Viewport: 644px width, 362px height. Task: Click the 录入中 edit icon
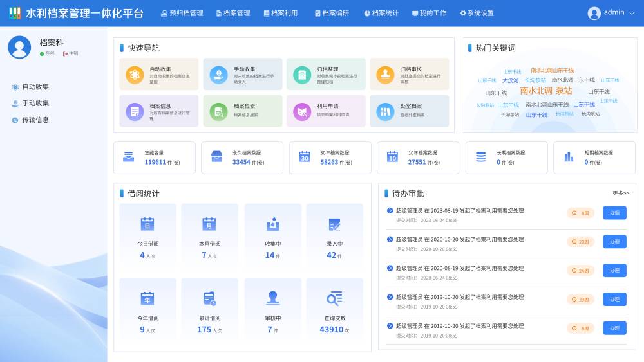pos(335,224)
